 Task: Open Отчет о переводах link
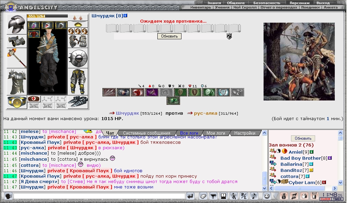point(279,7)
